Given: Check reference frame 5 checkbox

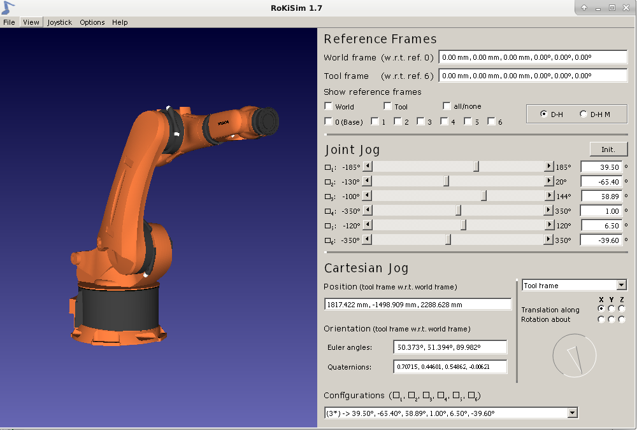Looking at the screenshot, I should click(x=468, y=121).
